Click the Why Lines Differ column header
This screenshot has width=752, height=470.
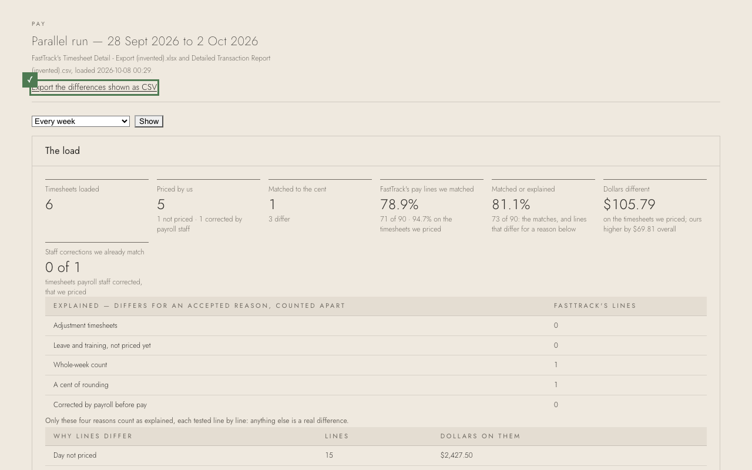click(x=93, y=436)
